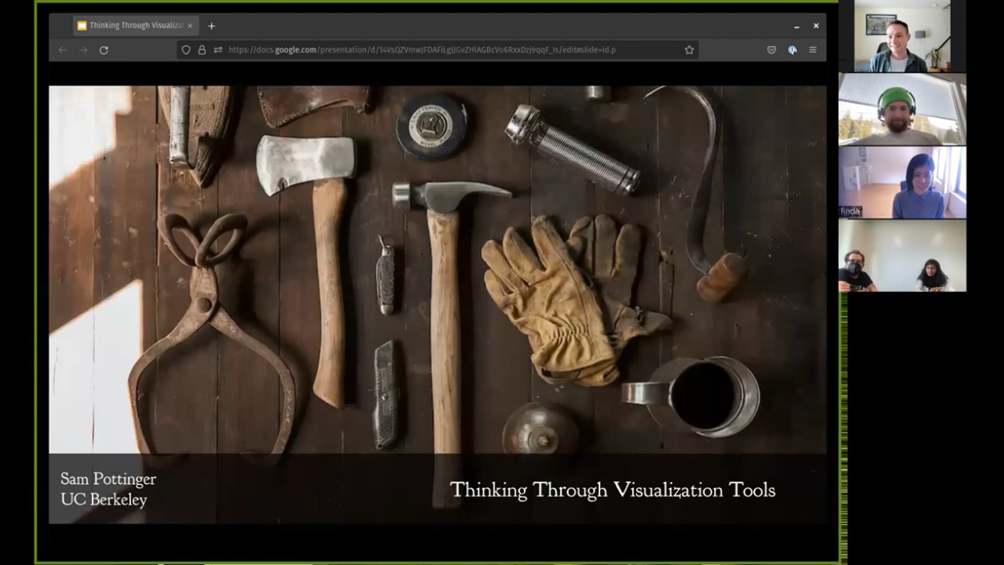Click the padlock site security icon
The height and width of the screenshot is (565, 1004).
[202, 50]
